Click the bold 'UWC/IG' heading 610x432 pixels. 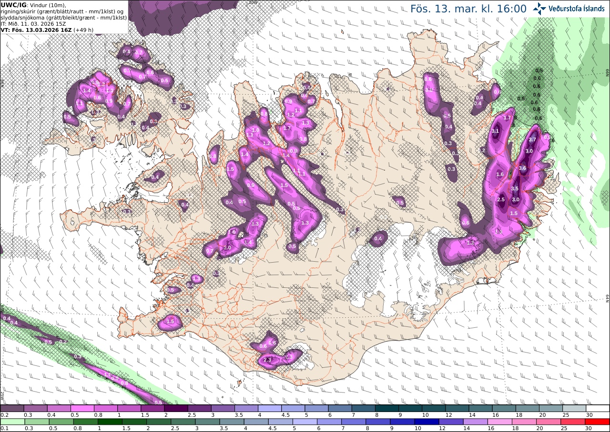pos(13,5)
